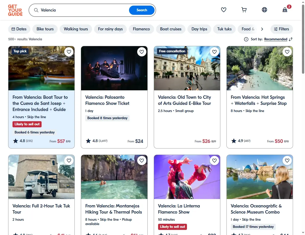
Task: Open Full 2-Hour Tuk Tuk Tour title
Action: [41, 209]
